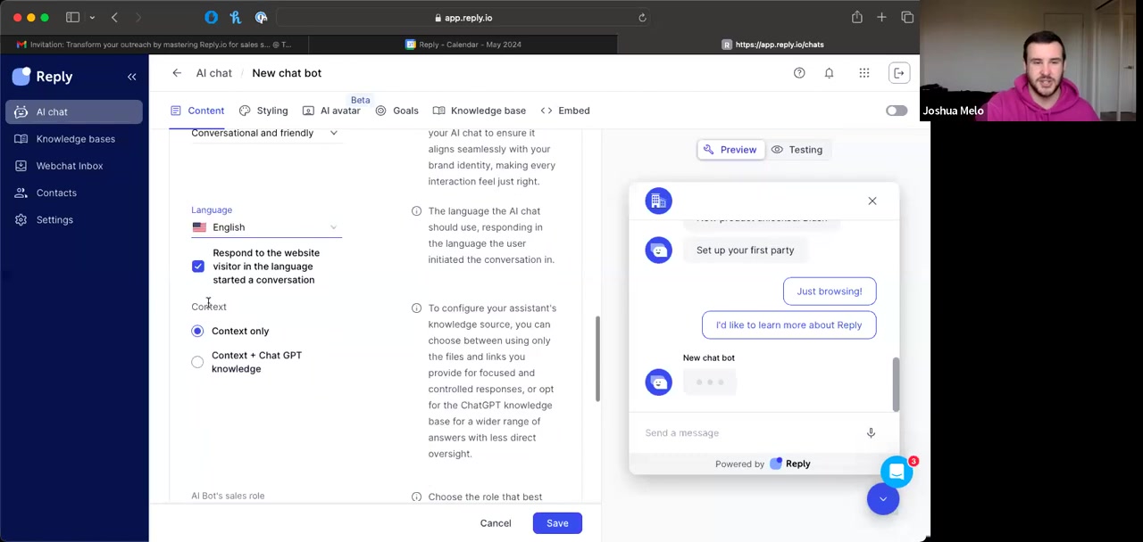The width and height of the screenshot is (1143, 542).
Task: Switch to Preview mode
Action: tap(730, 150)
